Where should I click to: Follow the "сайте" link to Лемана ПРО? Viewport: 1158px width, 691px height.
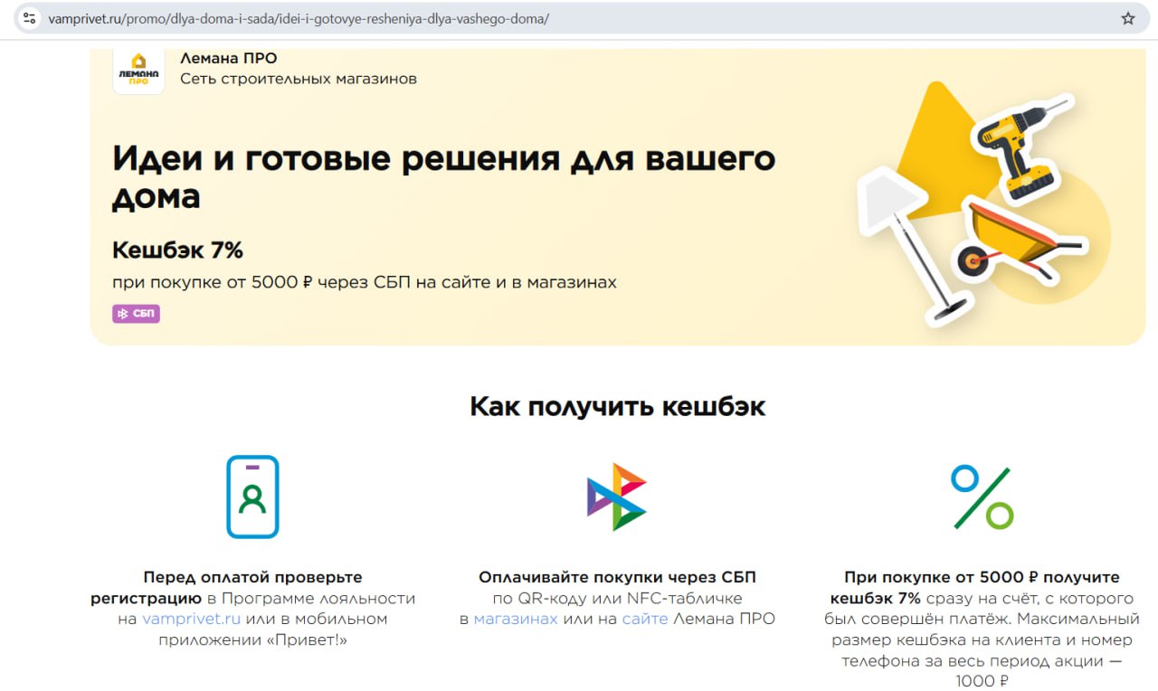coord(645,620)
